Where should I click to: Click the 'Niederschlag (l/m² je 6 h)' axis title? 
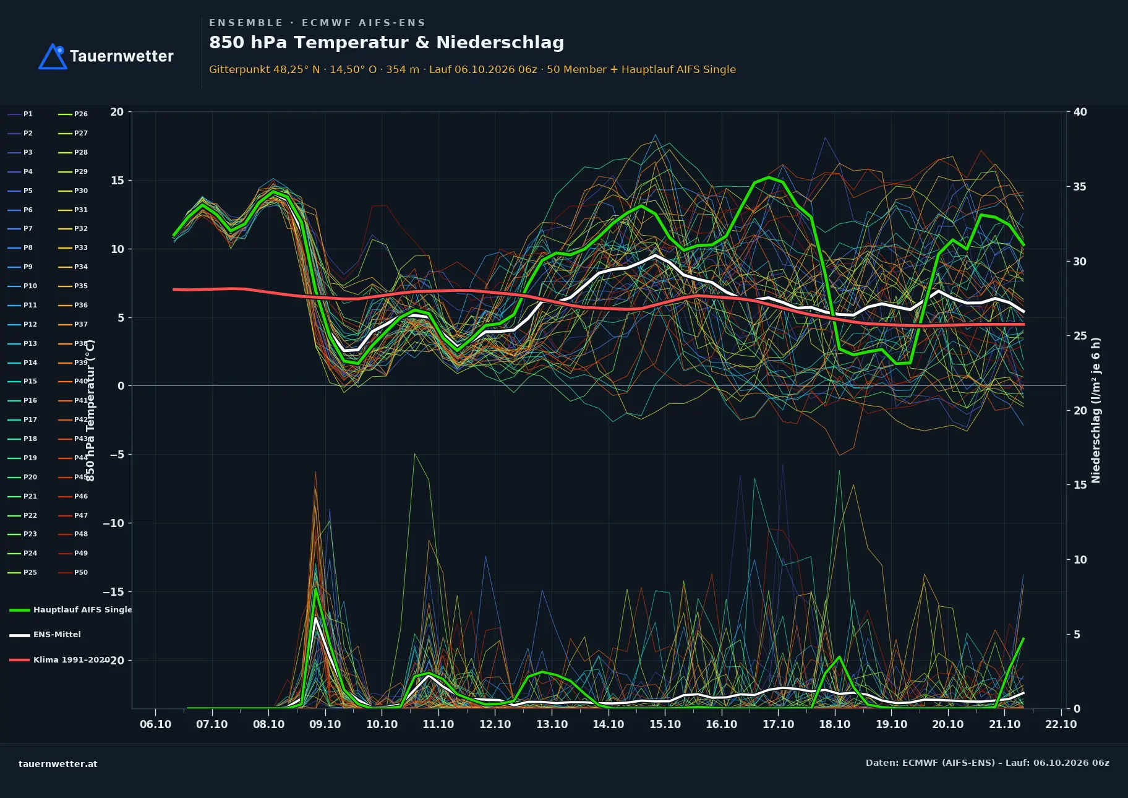coord(1096,410)
